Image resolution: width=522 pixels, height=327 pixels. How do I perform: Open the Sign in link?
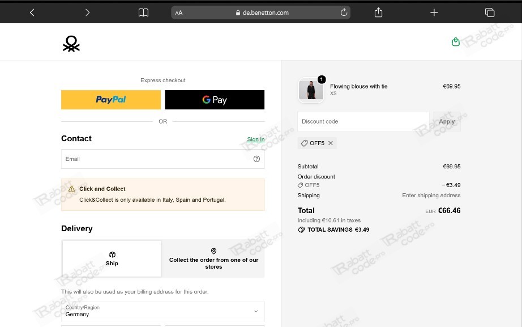tap(256, 139)
